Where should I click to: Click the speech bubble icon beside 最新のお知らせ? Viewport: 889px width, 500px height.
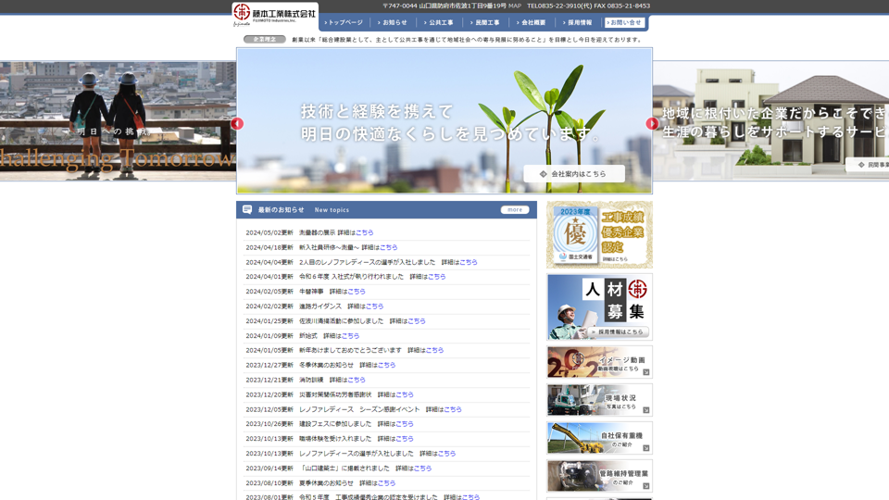(247, 210)
